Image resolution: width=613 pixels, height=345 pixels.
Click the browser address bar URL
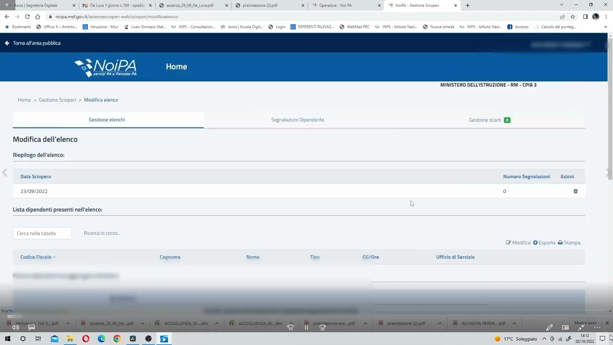coord(116,16)
